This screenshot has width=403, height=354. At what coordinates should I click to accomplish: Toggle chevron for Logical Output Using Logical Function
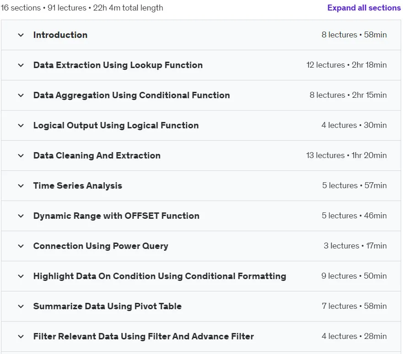click(21, 126)
